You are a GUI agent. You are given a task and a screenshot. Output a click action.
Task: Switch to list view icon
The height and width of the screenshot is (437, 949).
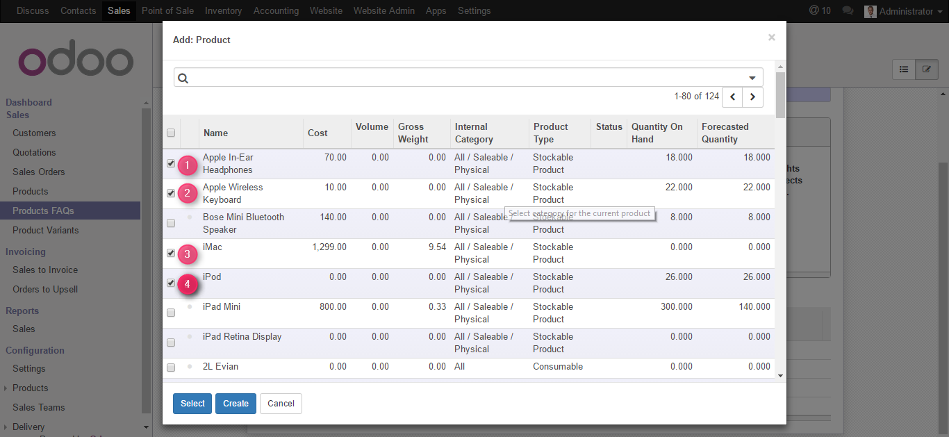[x=904, y=69]
